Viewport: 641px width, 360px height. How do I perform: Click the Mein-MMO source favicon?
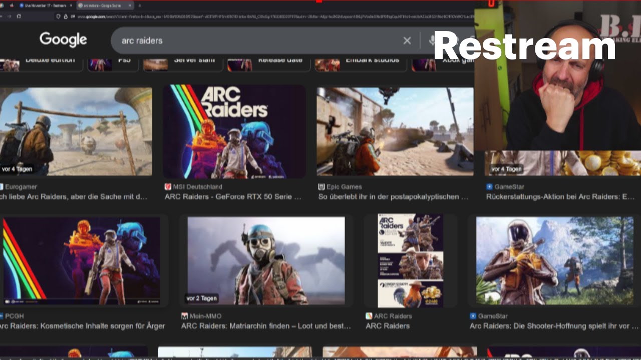185,316
